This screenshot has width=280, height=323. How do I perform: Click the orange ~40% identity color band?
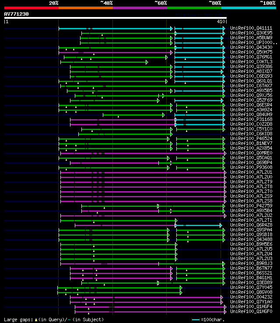tap(86, 8)
